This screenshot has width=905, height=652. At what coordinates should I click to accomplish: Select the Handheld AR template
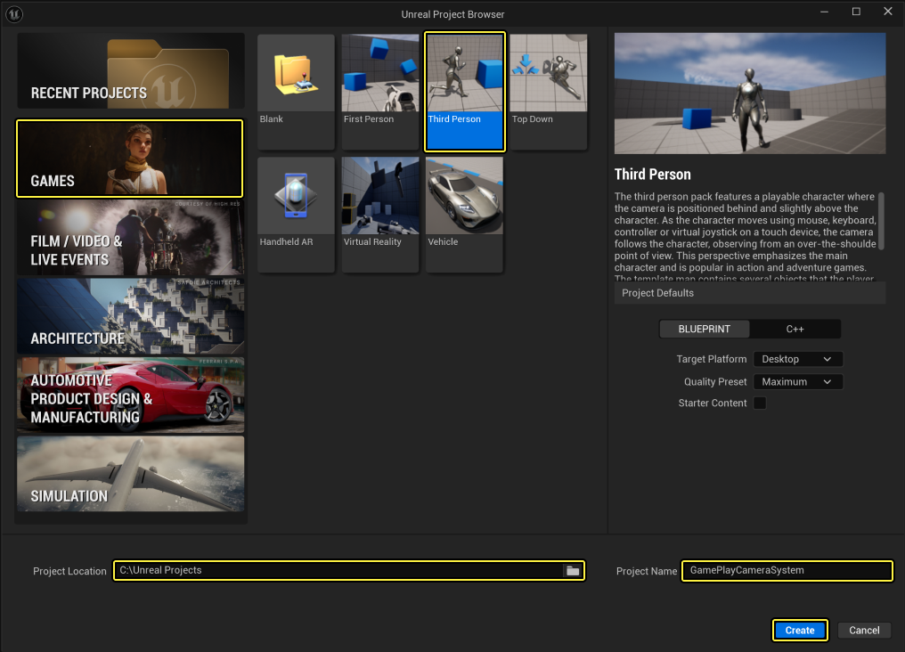(295, 212)
